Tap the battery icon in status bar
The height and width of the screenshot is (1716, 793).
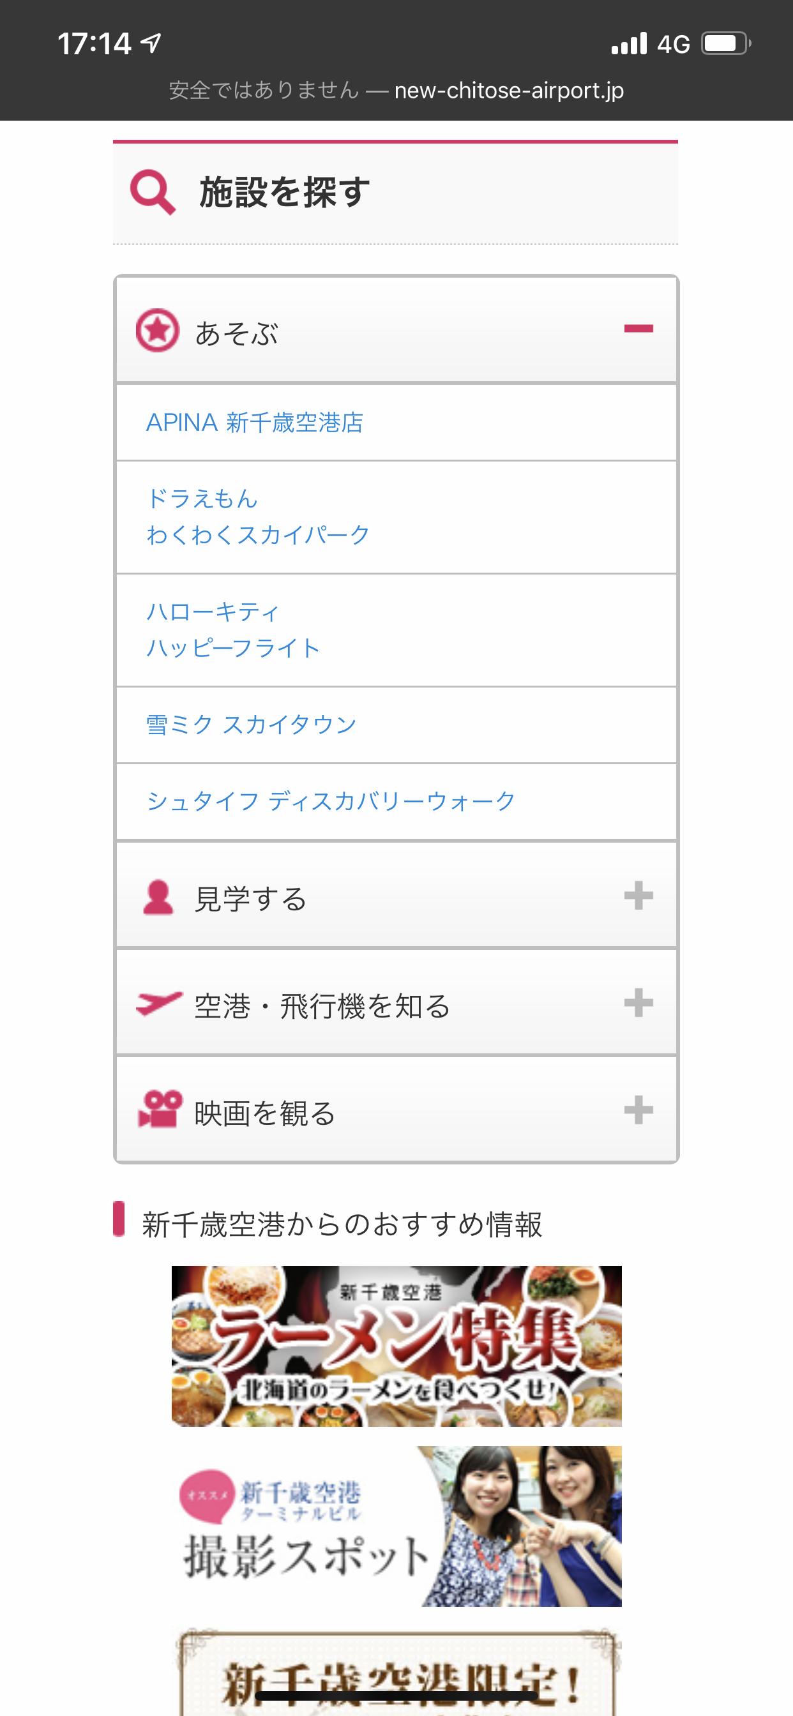(726, 44)
